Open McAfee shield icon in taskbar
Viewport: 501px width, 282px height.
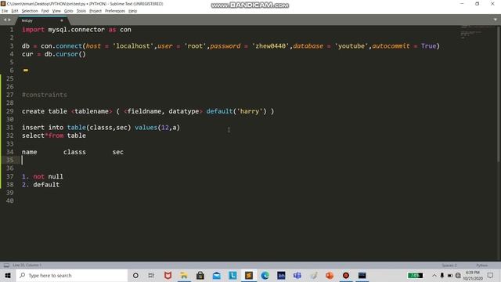[168, 275]
